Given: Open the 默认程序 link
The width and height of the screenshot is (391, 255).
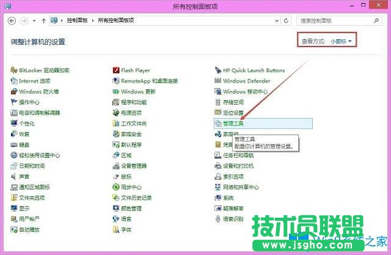Looking at the screenshot, I should (131, 145).
